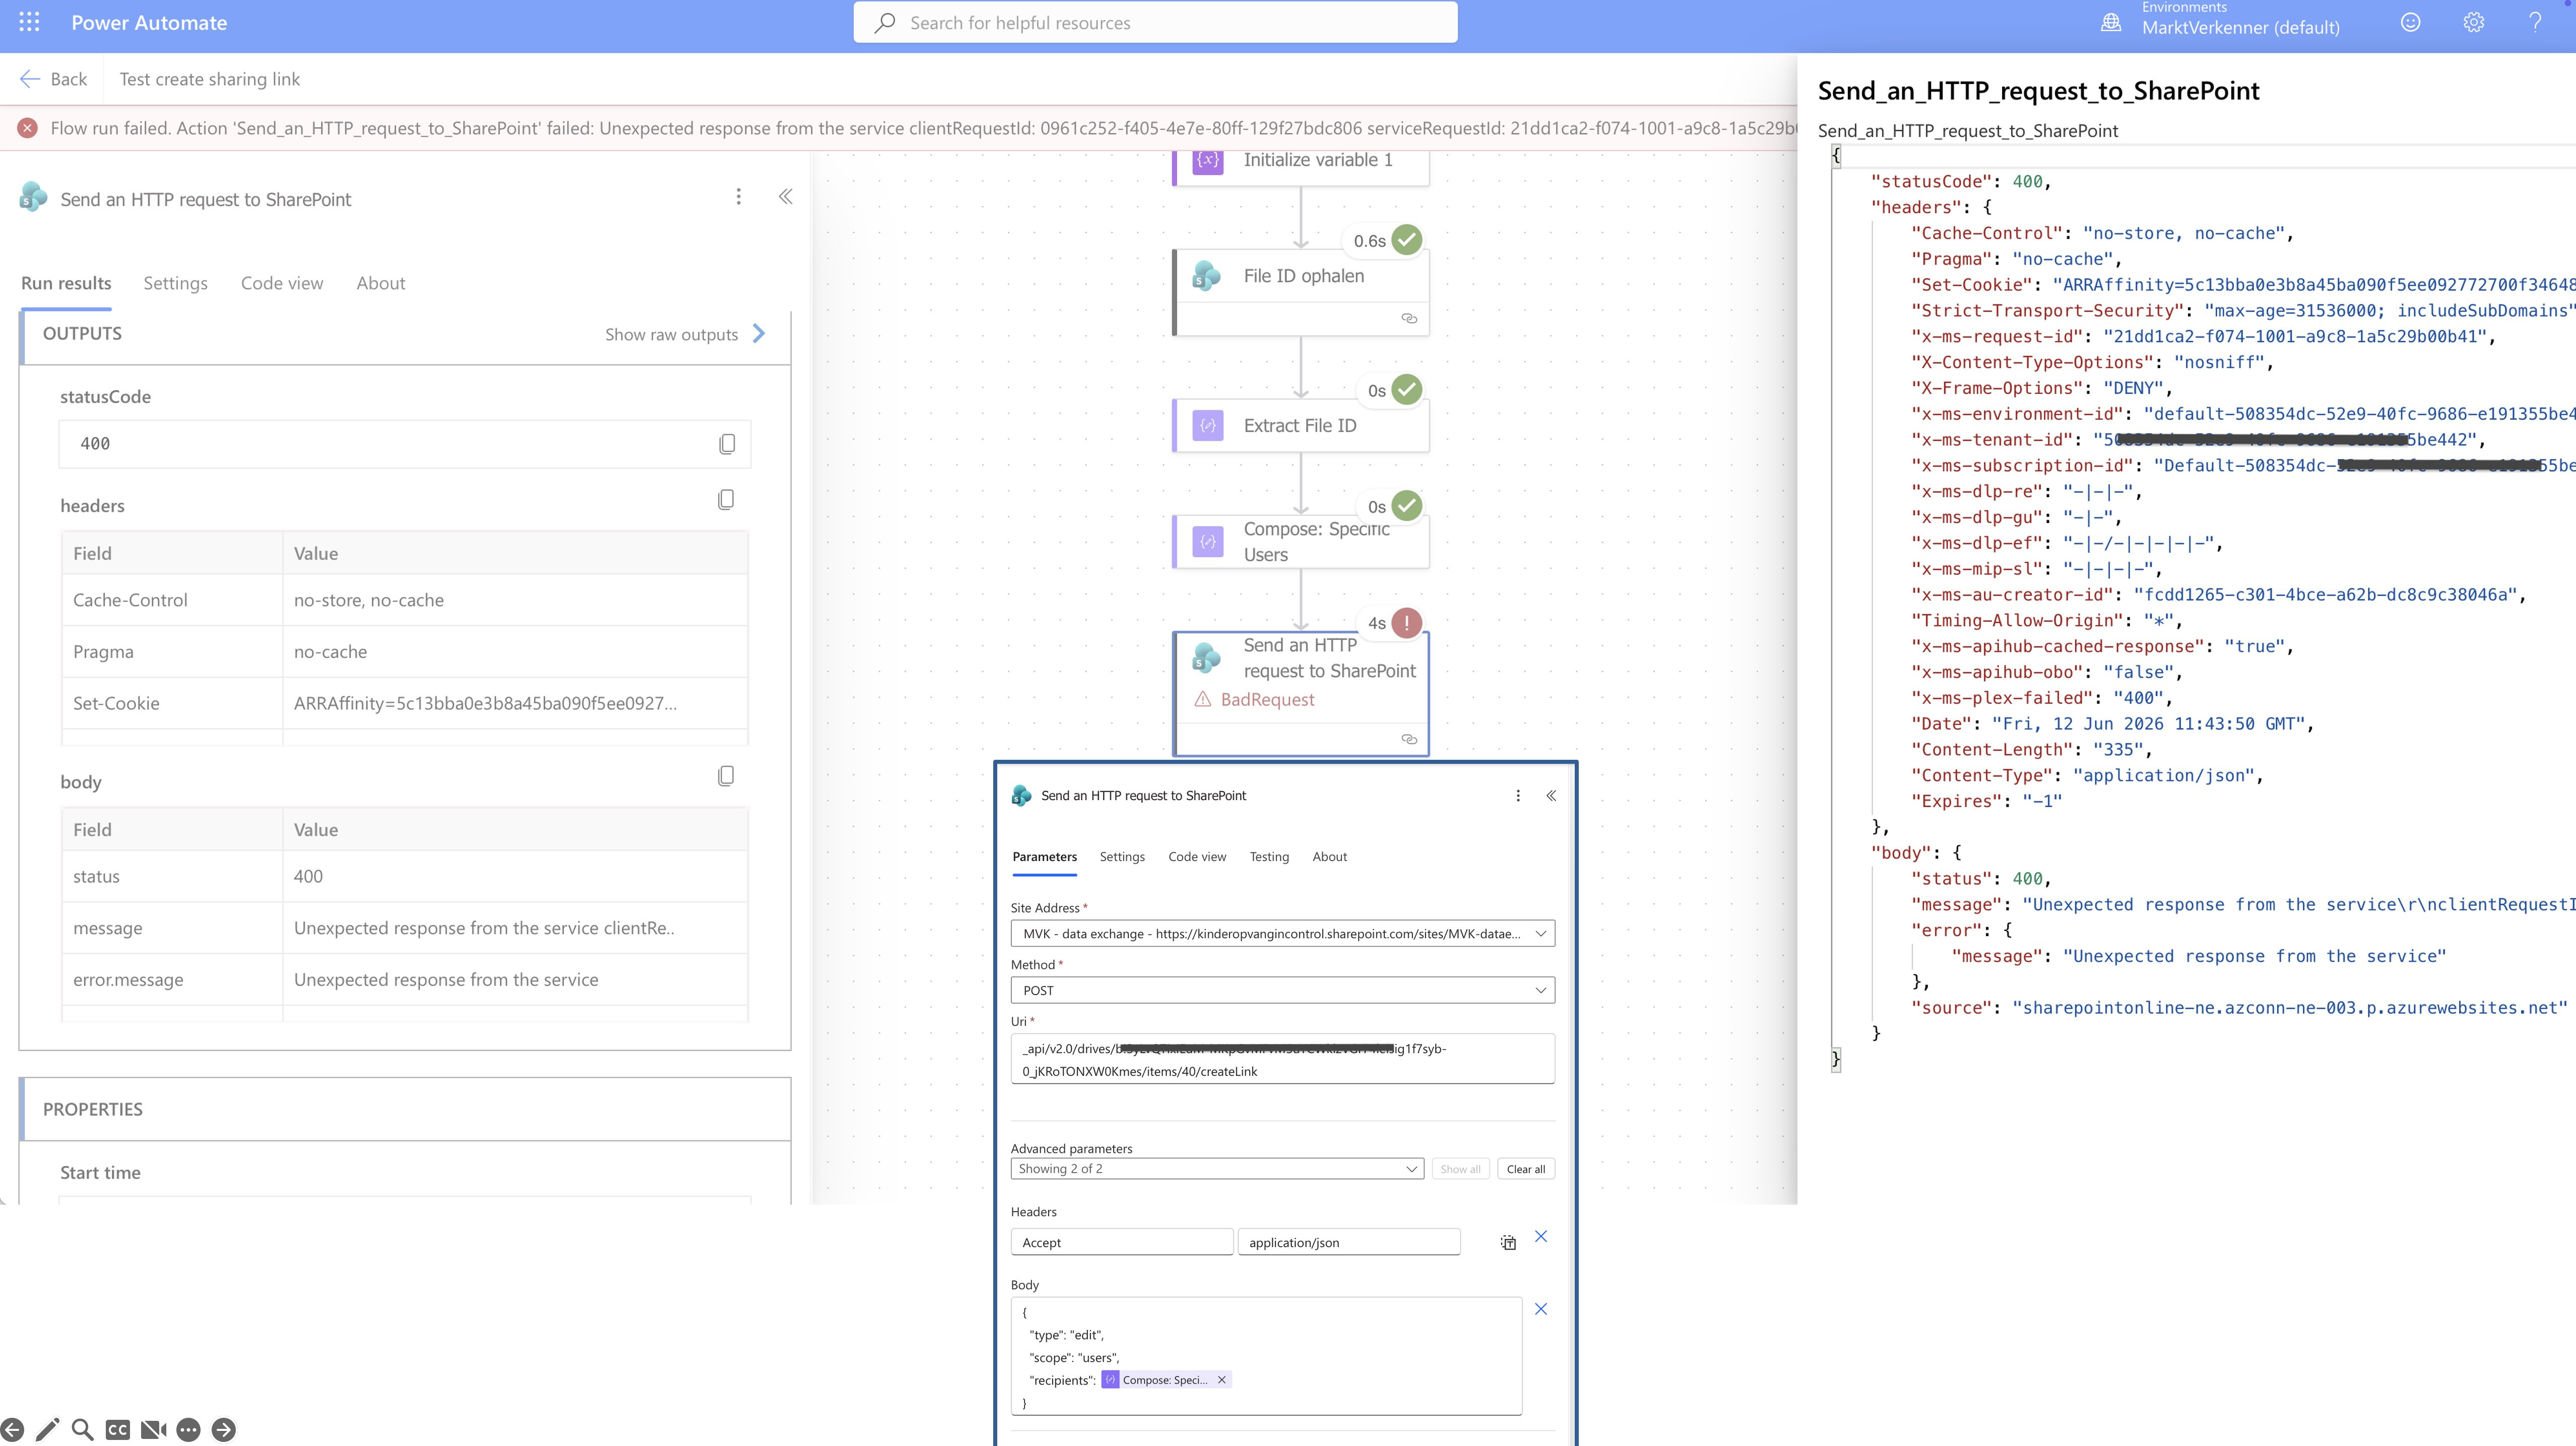Select the Extract File ID action card
Screen dimensions: 2576x1446
pos(1301,426)
